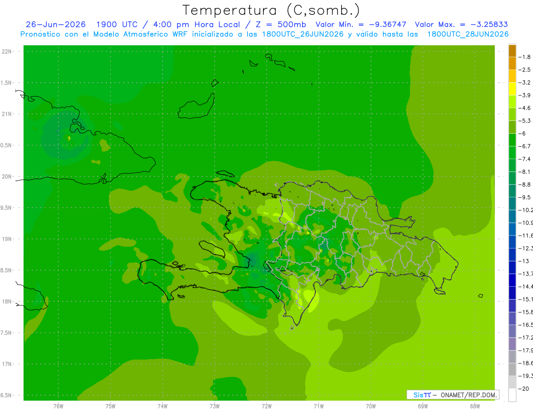Click the '72W' longitude axis label
The height and width of the screenshot is (412, 533).
266,406
